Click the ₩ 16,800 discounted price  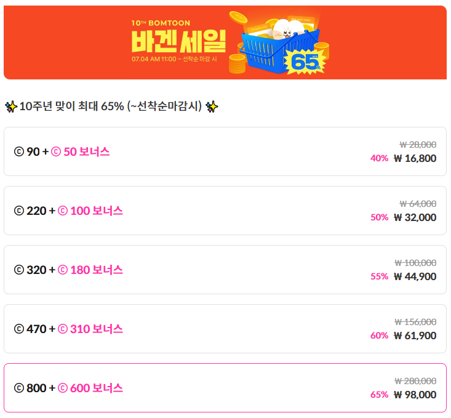pos(415,158)
